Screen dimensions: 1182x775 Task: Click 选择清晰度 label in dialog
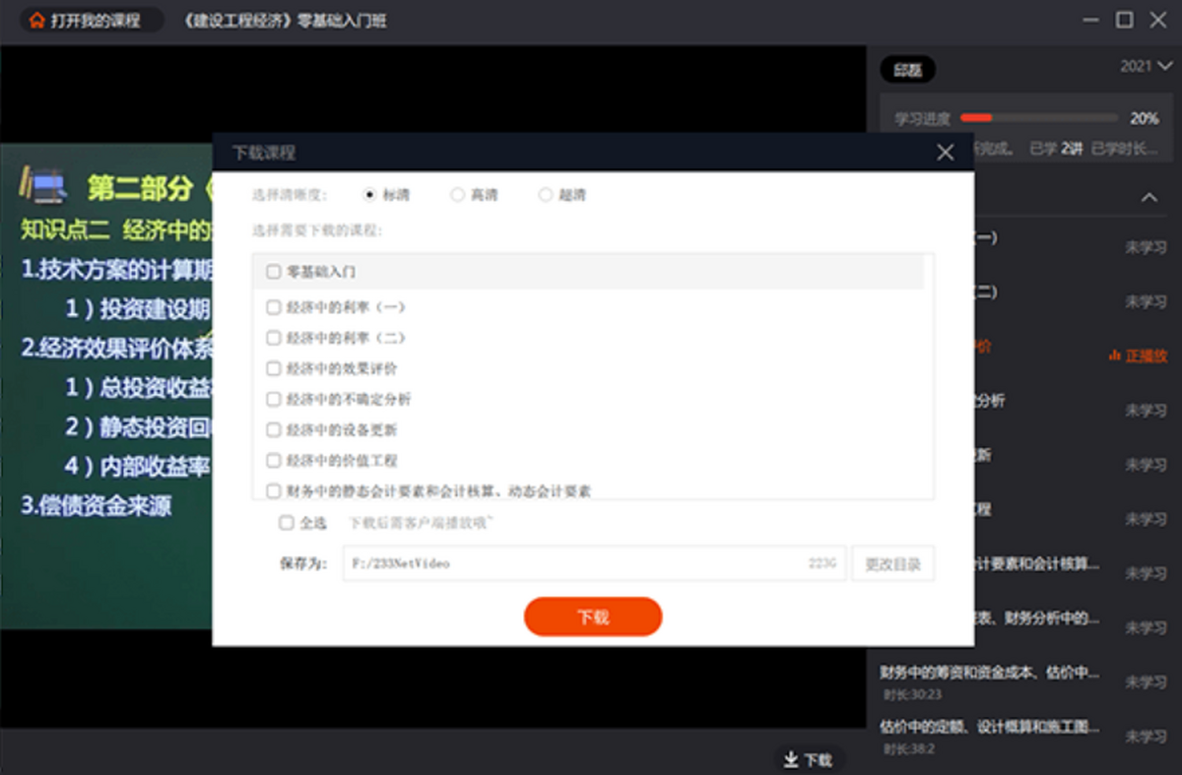[290, 195]
